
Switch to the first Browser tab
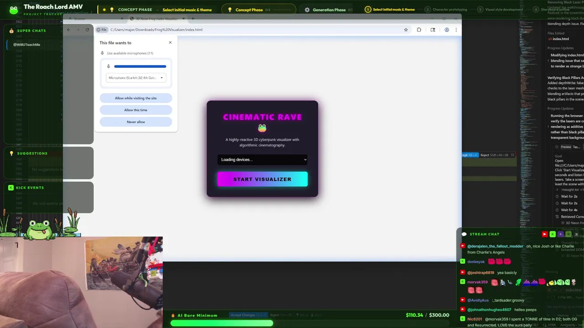pos(96,19)
